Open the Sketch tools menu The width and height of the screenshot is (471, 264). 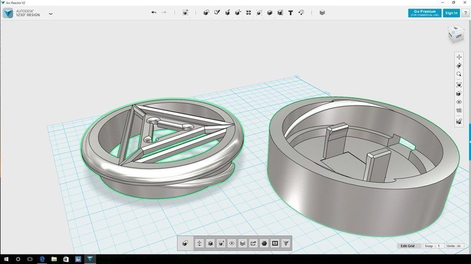pyautogui.click(x=217, y=12)
